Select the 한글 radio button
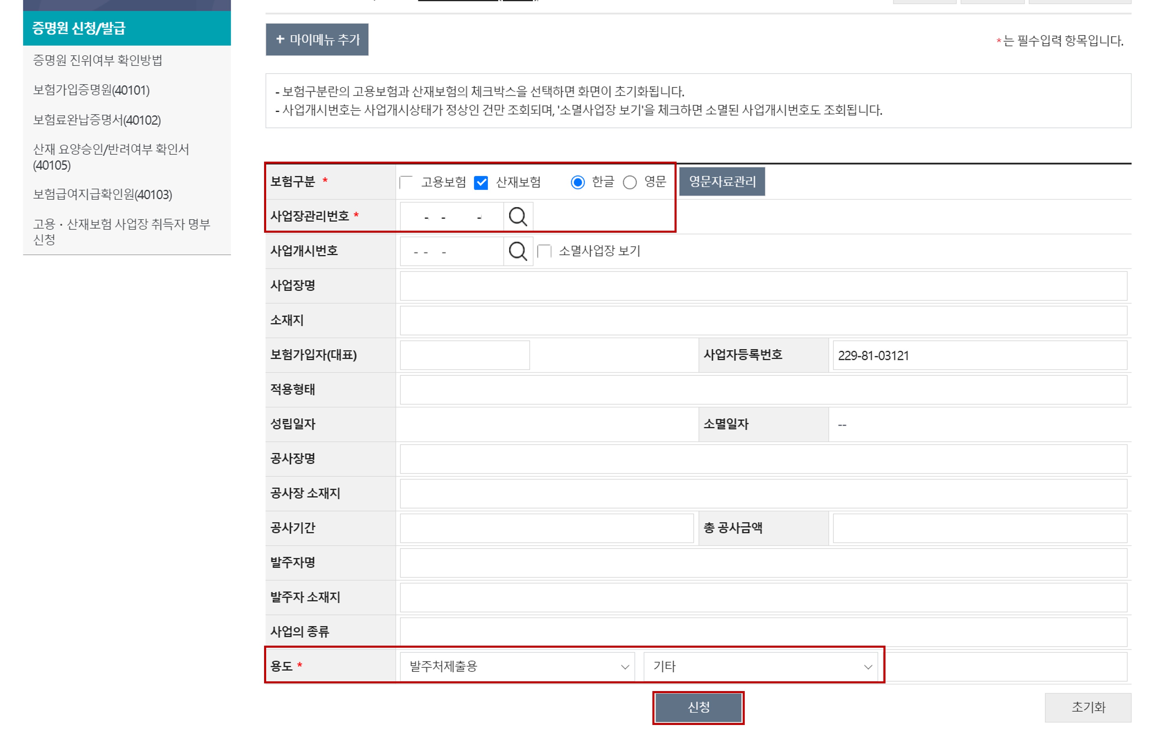 click(x=577, y=183)
